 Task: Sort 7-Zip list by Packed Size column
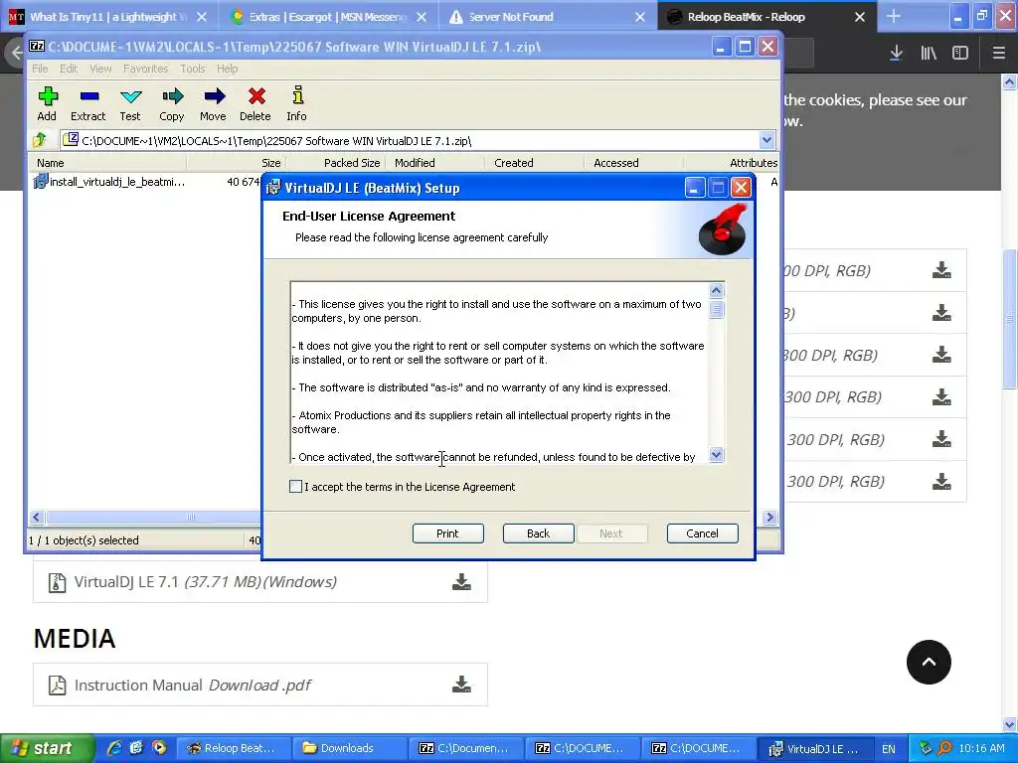(336, 163)
